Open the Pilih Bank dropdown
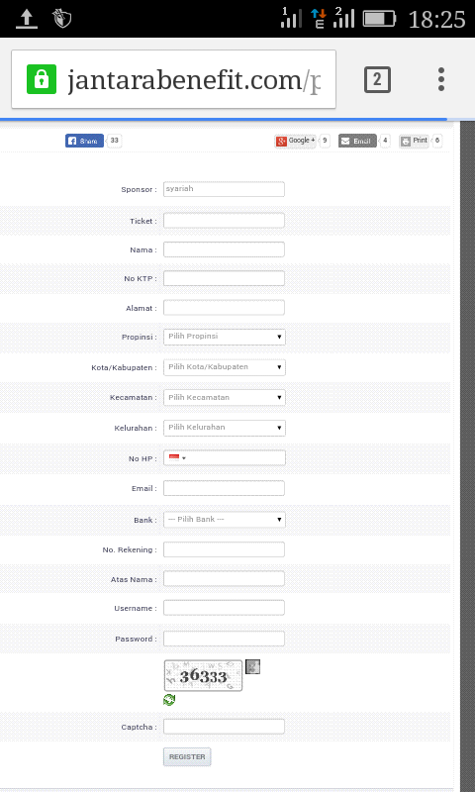Screen dimensions: 475x792 click(x=224, y=520)
